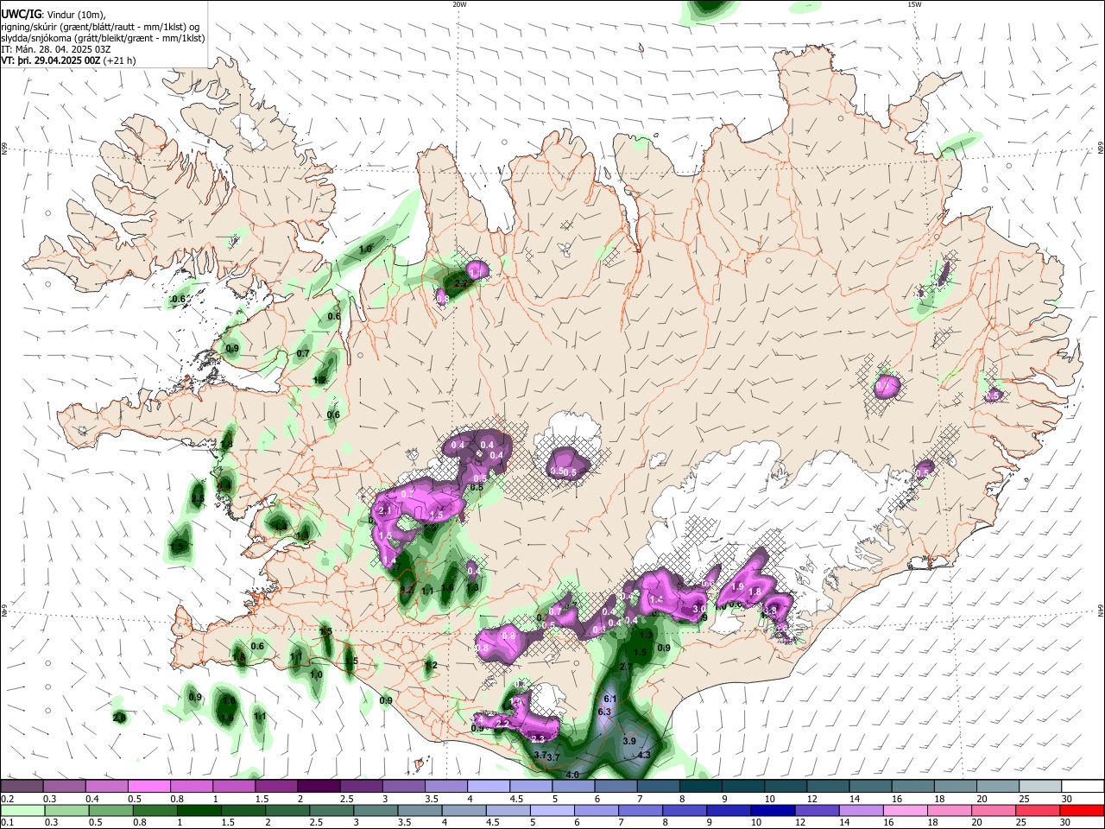Click the 4.3 rain value near the south coast

(644, 755)
